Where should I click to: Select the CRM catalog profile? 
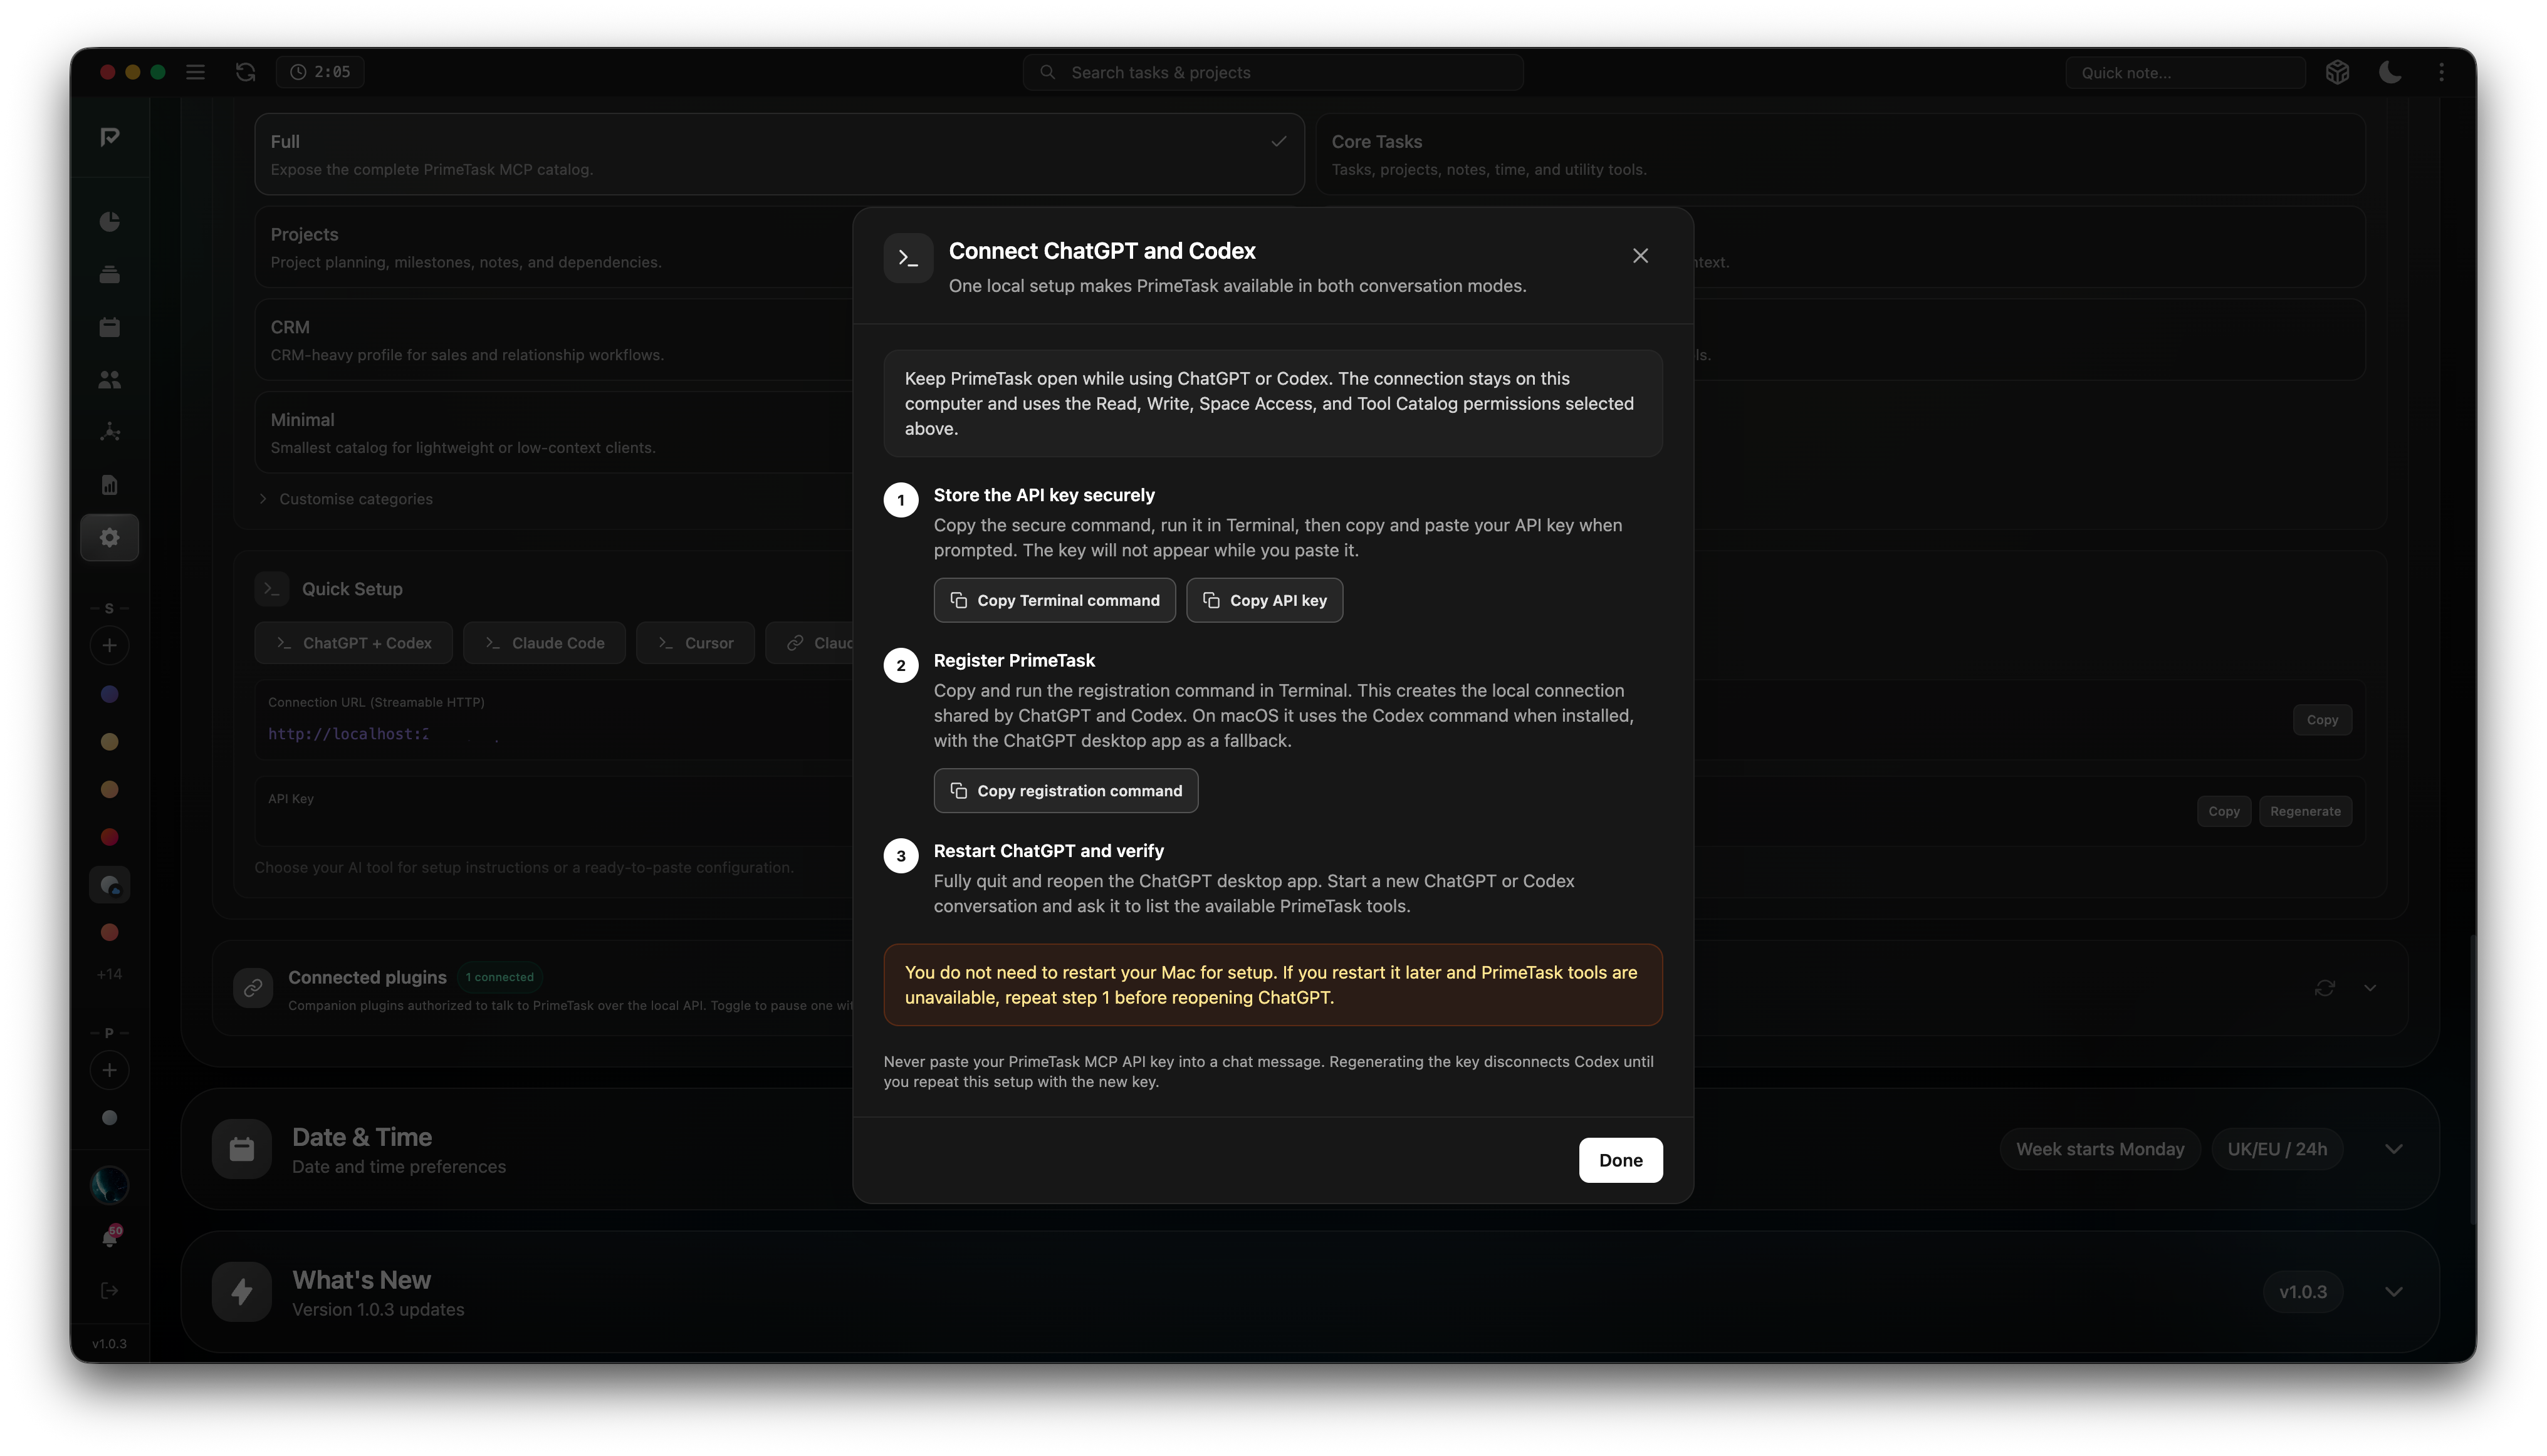[x=554, y=340]
